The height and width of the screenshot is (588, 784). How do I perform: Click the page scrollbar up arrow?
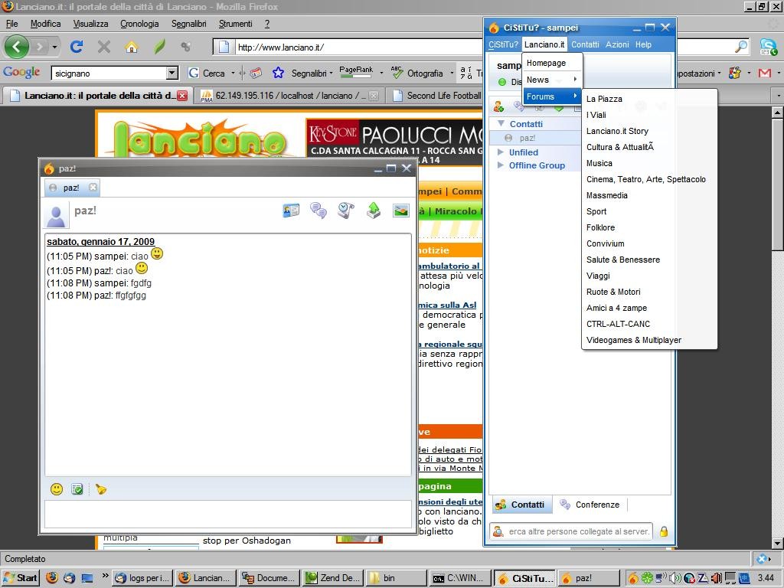tap(778, 113)
